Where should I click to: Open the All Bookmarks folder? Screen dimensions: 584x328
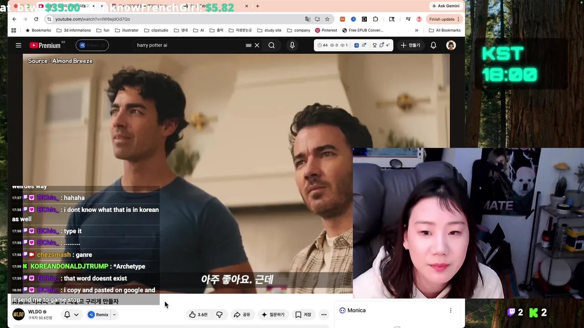445,31
